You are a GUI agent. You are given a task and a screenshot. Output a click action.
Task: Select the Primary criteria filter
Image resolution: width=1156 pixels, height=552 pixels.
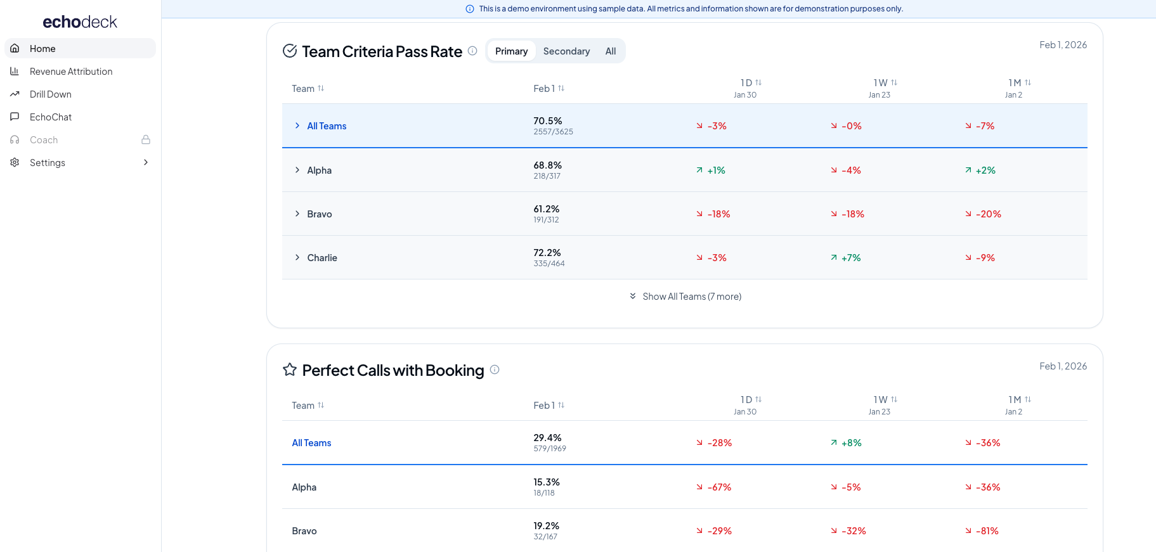[x=511, y=51]
